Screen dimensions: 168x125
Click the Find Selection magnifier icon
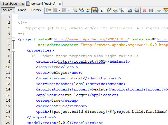click(75, 10)
